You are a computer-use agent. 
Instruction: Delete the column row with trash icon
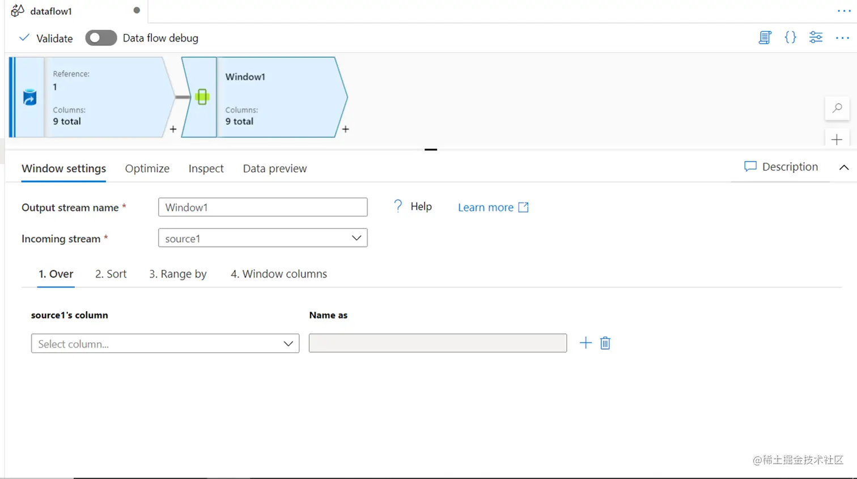tap(605, 343)
